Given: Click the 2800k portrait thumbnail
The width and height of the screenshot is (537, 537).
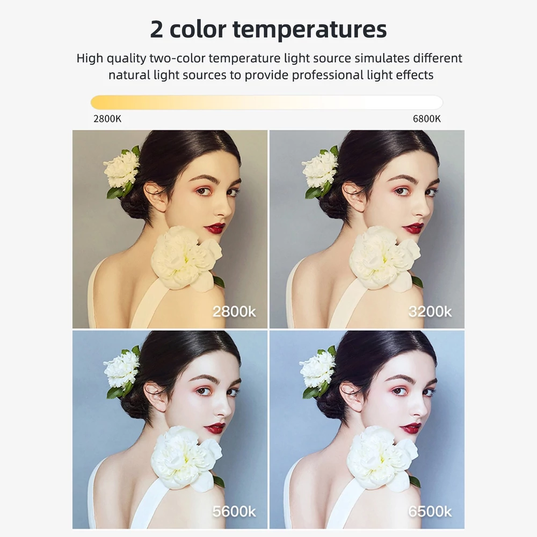Looking at the screenshot, I should [170, 229].
